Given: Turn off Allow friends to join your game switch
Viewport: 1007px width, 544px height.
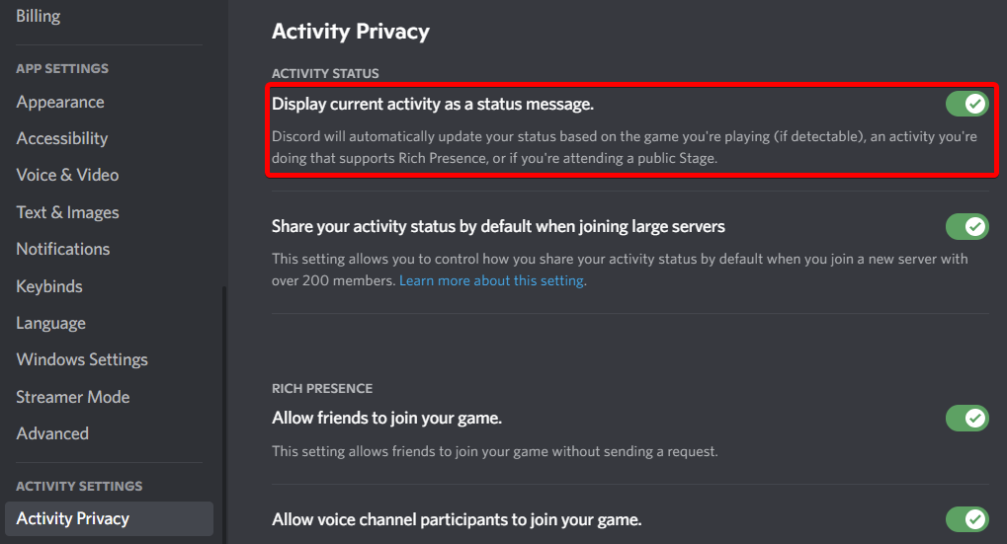Looking at the screenshot, I should [966, 419].
